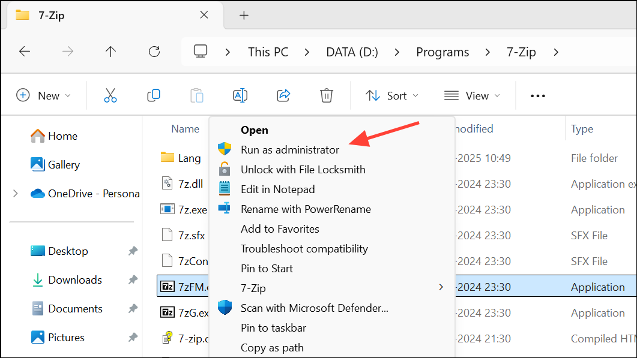Click the 7-zip help file icon
The width and height of the screenshot is (637, 358).
coord(167,337)
